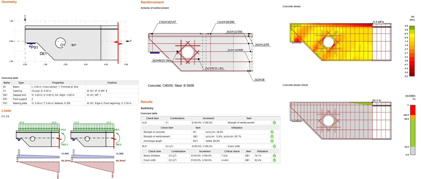The image size is (421, 179).
Task: Select the Loads section heading
Action: pyautogui.click(x=6, y=111)
